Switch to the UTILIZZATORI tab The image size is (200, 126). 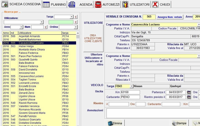click(x=136, y=4)
